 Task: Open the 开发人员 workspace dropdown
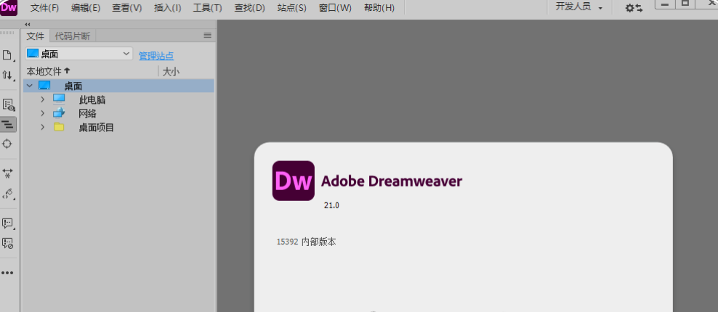[578, 7]
